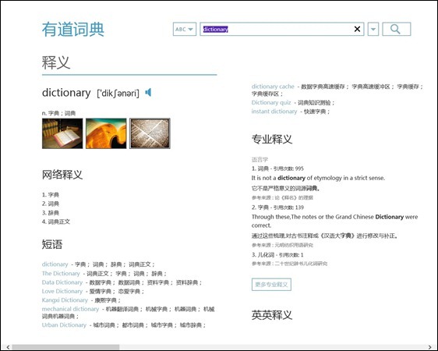Click the 语言学 category label
438x351 pixels.
tap(260, 160)
